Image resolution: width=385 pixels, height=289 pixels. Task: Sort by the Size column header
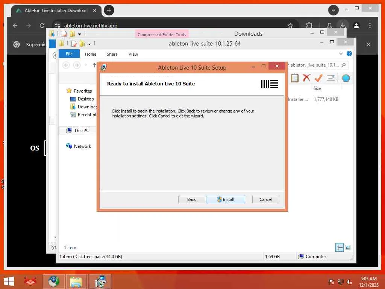[x=317, y=88]
